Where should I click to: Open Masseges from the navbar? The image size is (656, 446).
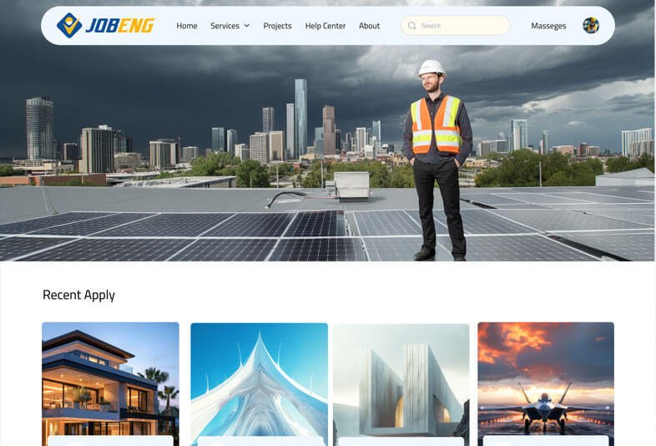(548, 26)
